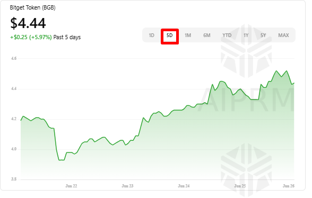Click the AIPRM watermark logo at top
This screenshot has height=198, width=312.
point(246,51)
